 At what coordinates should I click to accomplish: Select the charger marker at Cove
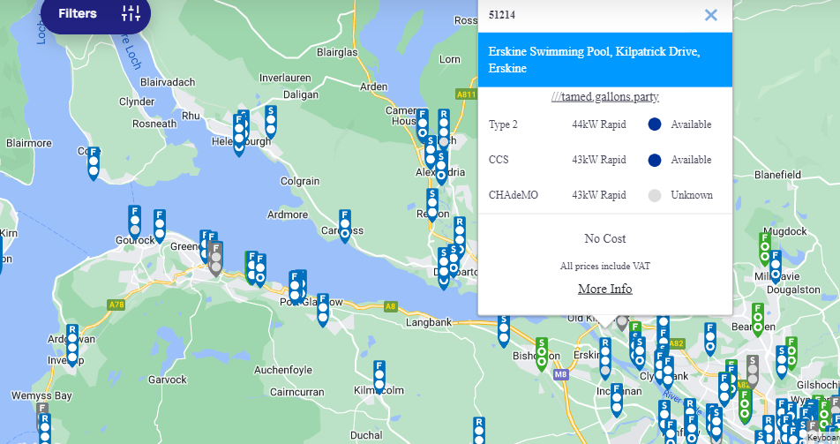(94, 163)
